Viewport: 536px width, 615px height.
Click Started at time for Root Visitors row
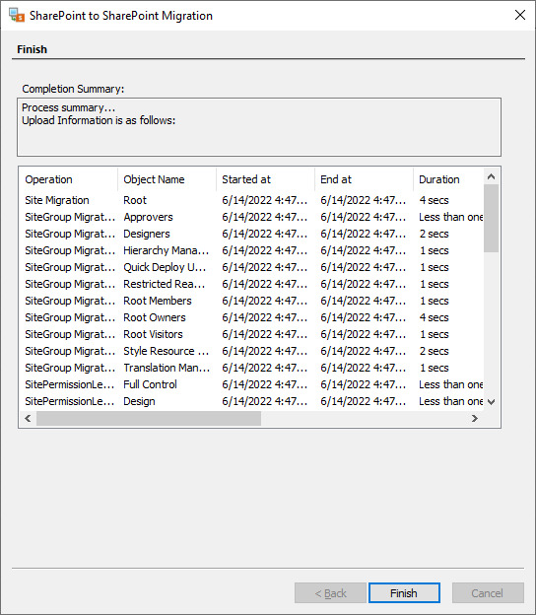coord(265,334)
